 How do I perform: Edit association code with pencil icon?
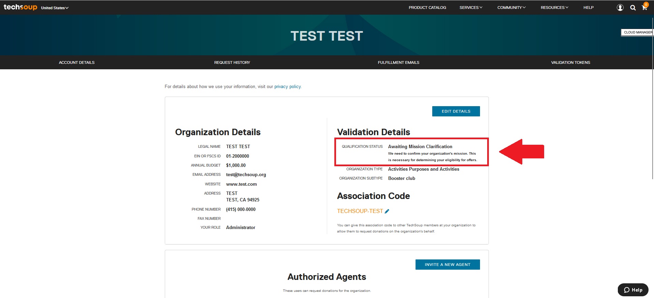387,211
